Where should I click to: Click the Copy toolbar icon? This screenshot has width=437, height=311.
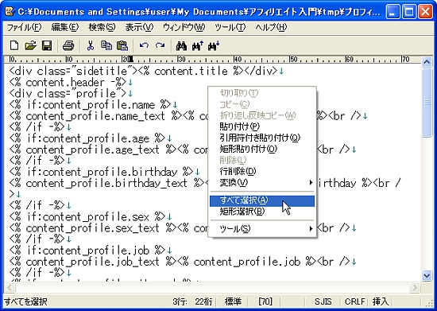(x=106, y=45)
